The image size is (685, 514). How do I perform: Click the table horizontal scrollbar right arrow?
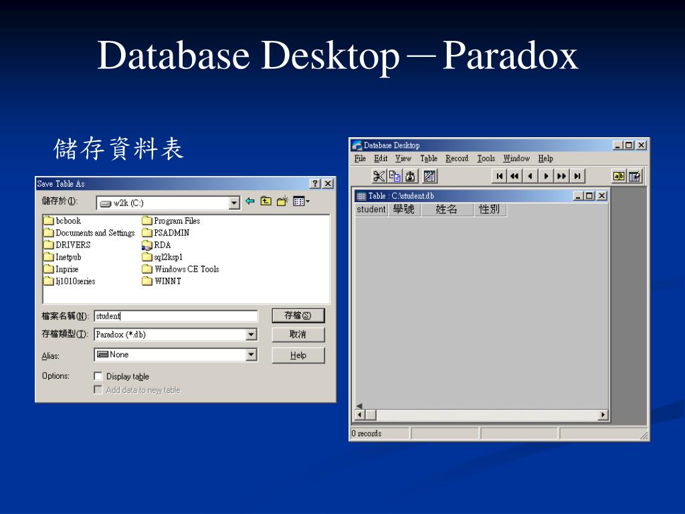pyautogui.click(x=603, y=414)
